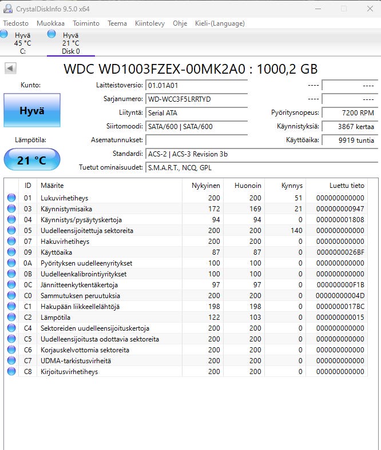Screen dimensions: 381x450
Task: Open the Toiminto menu
Action: (x=86, y=23)
